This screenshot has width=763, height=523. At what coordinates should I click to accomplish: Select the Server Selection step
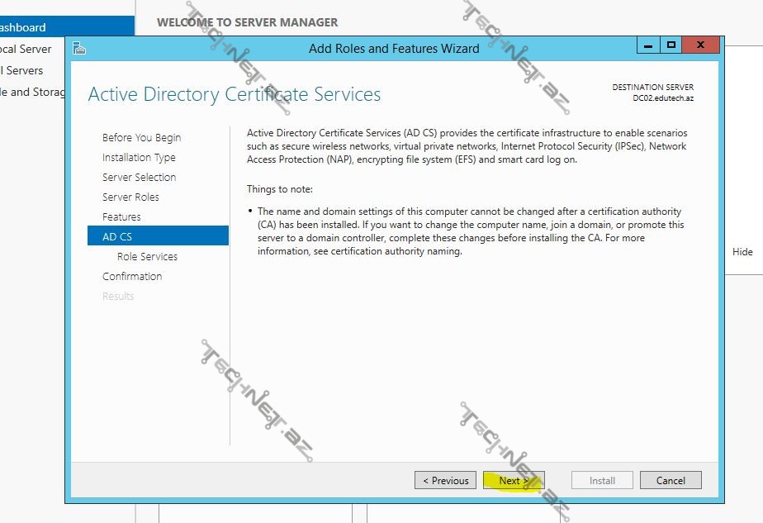tap(139, 178)
